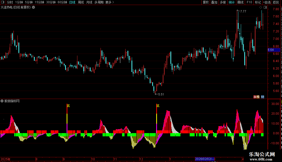
Task: Open the 复权 adjustment menu
Action: click(x=206, y=2)
